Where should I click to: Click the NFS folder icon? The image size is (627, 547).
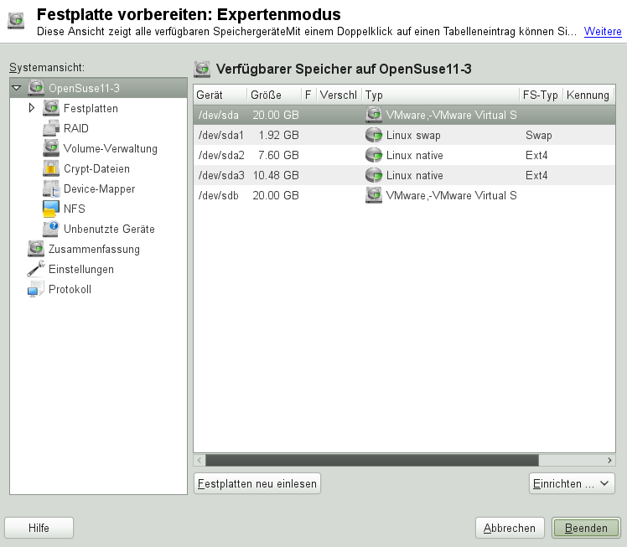point(50,209)
